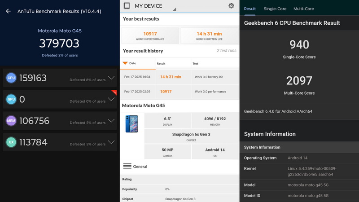Viewport: 359px width, 202px height.
Task: Select the Work 3.0 battery life tile
Action: click(x=209, y=35)
